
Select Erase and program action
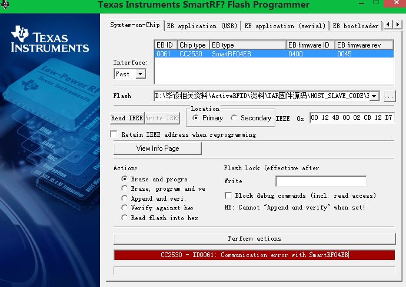coord(125,179)
